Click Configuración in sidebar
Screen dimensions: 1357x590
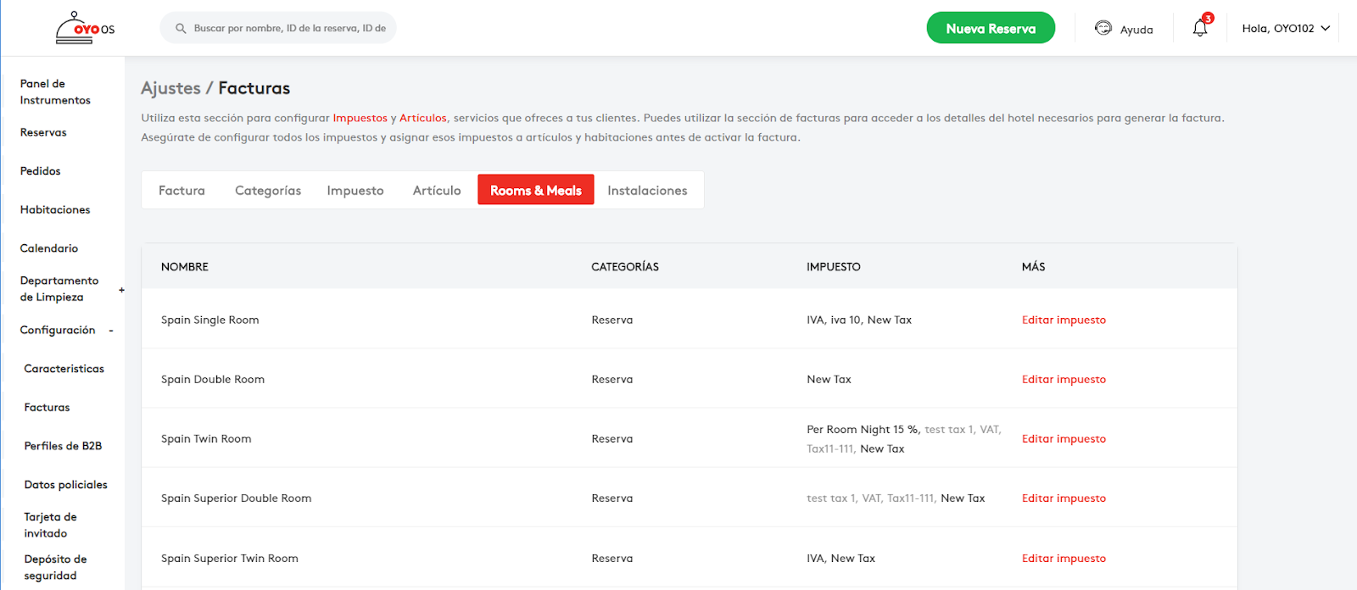pyautogui.click(x=58, y=331)
